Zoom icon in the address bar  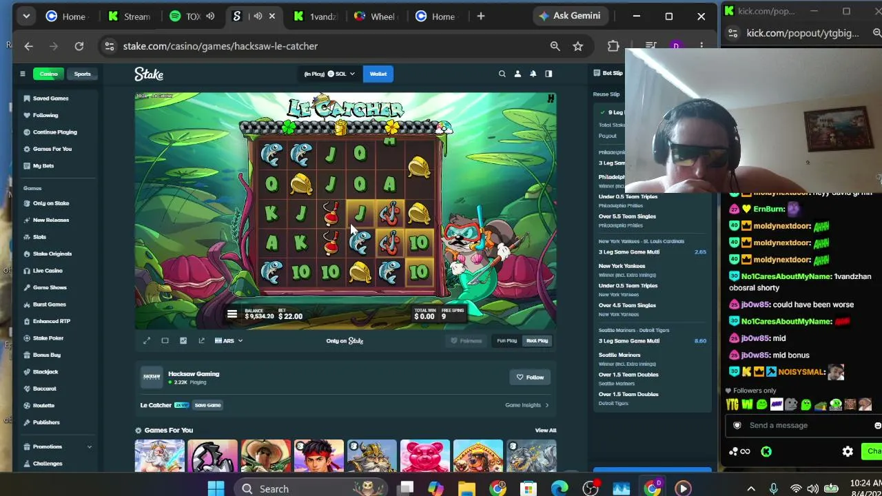click(x=555, y=46)
